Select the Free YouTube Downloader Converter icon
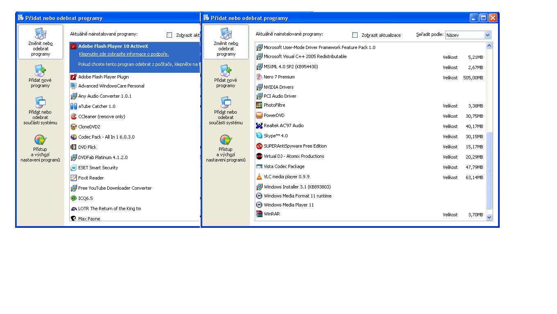This screenshot has width=557, height=314. click(x=74, y=188)
